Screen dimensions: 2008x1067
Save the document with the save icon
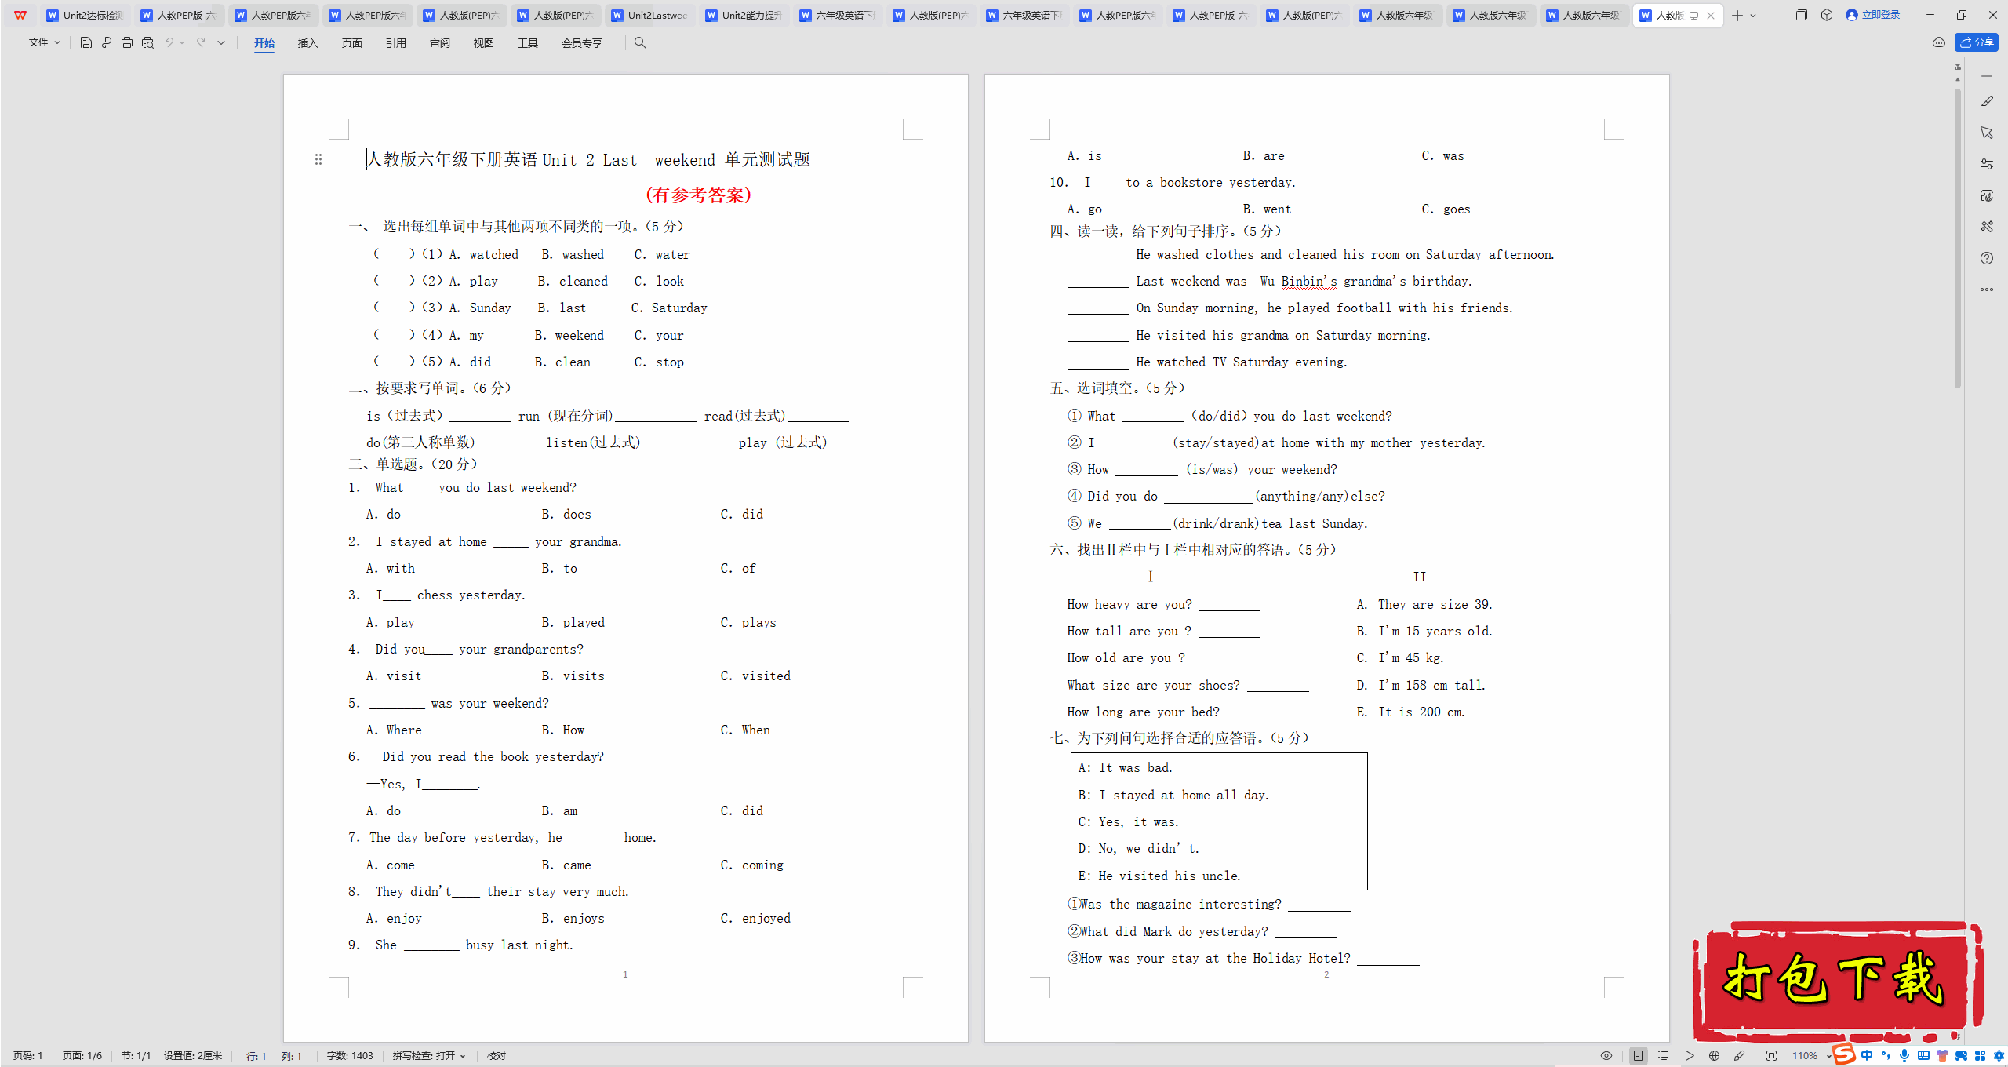(86, 42)
